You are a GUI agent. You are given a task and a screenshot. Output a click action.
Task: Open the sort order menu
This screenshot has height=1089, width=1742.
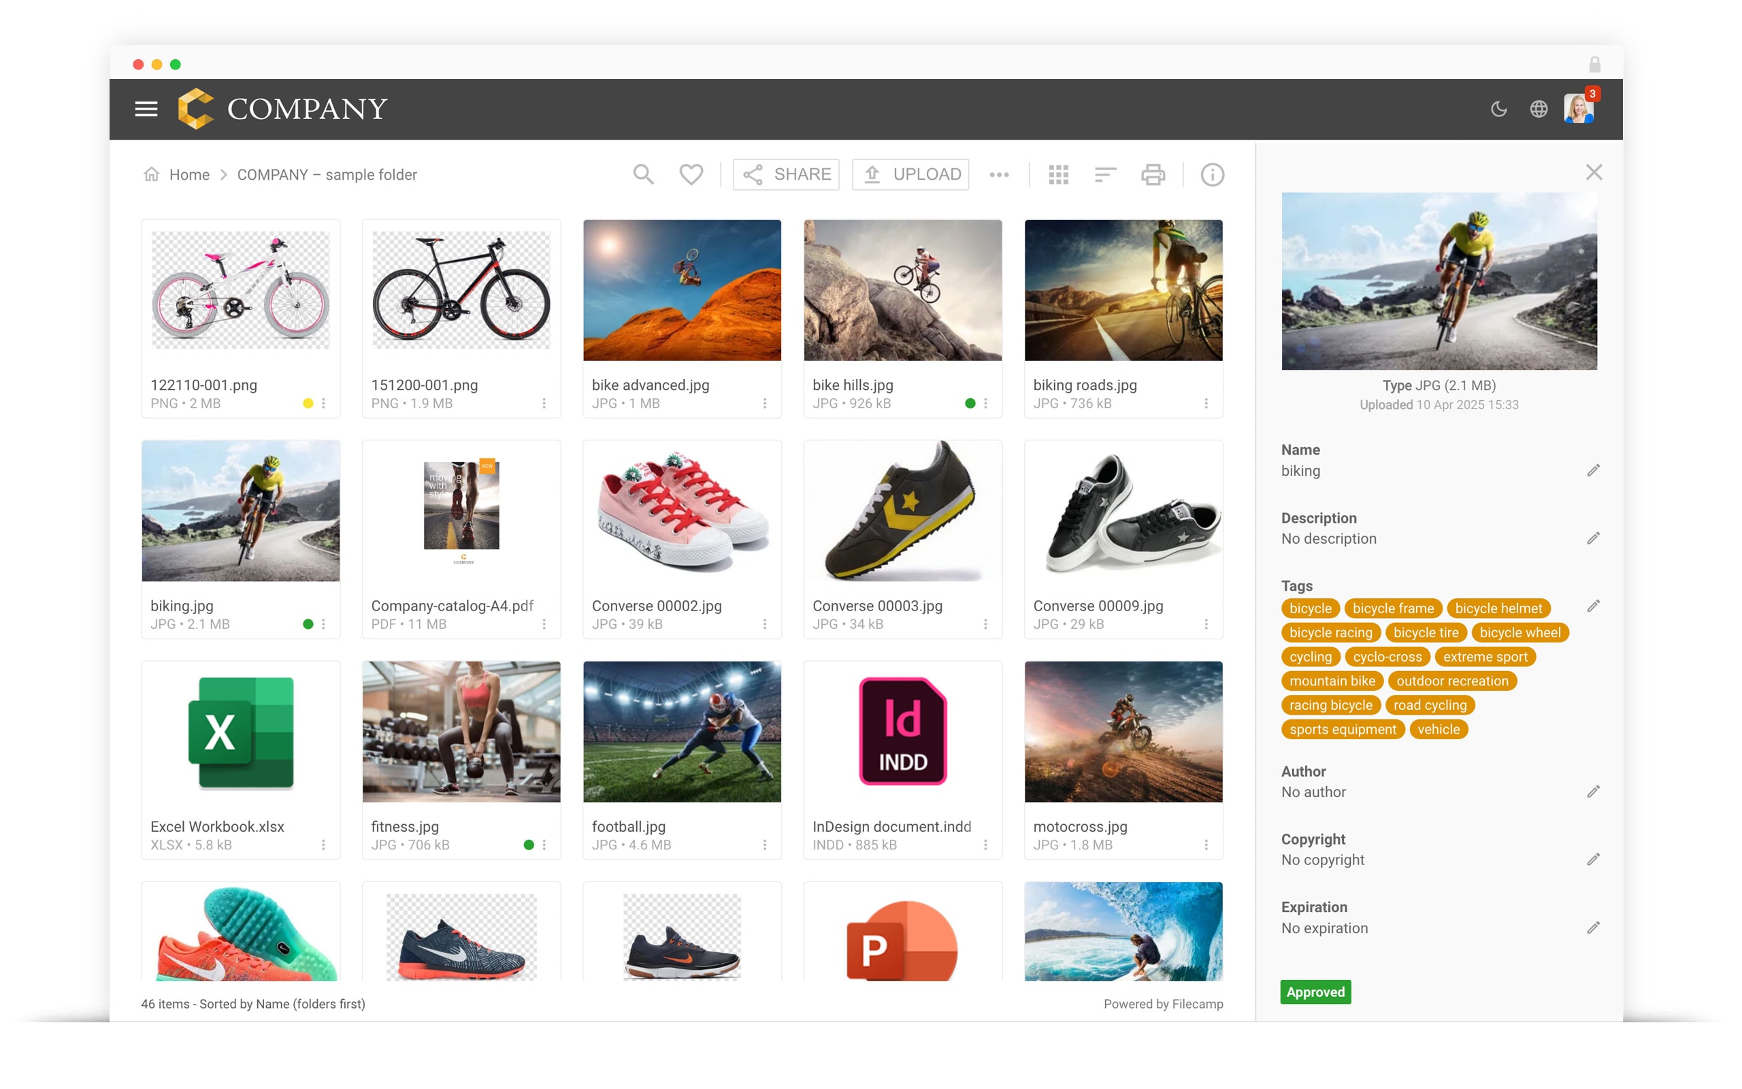point(1106,174)
